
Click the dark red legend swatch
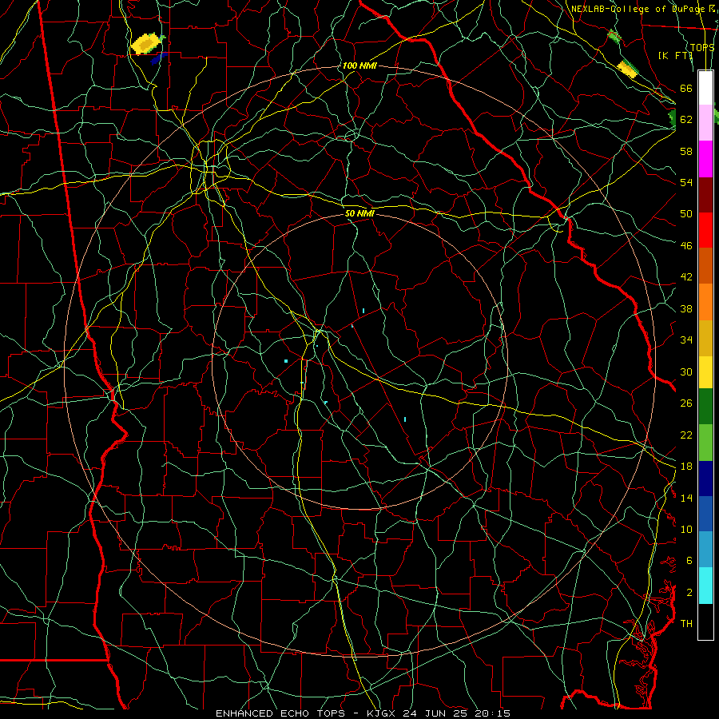click(x=705, y=194)
